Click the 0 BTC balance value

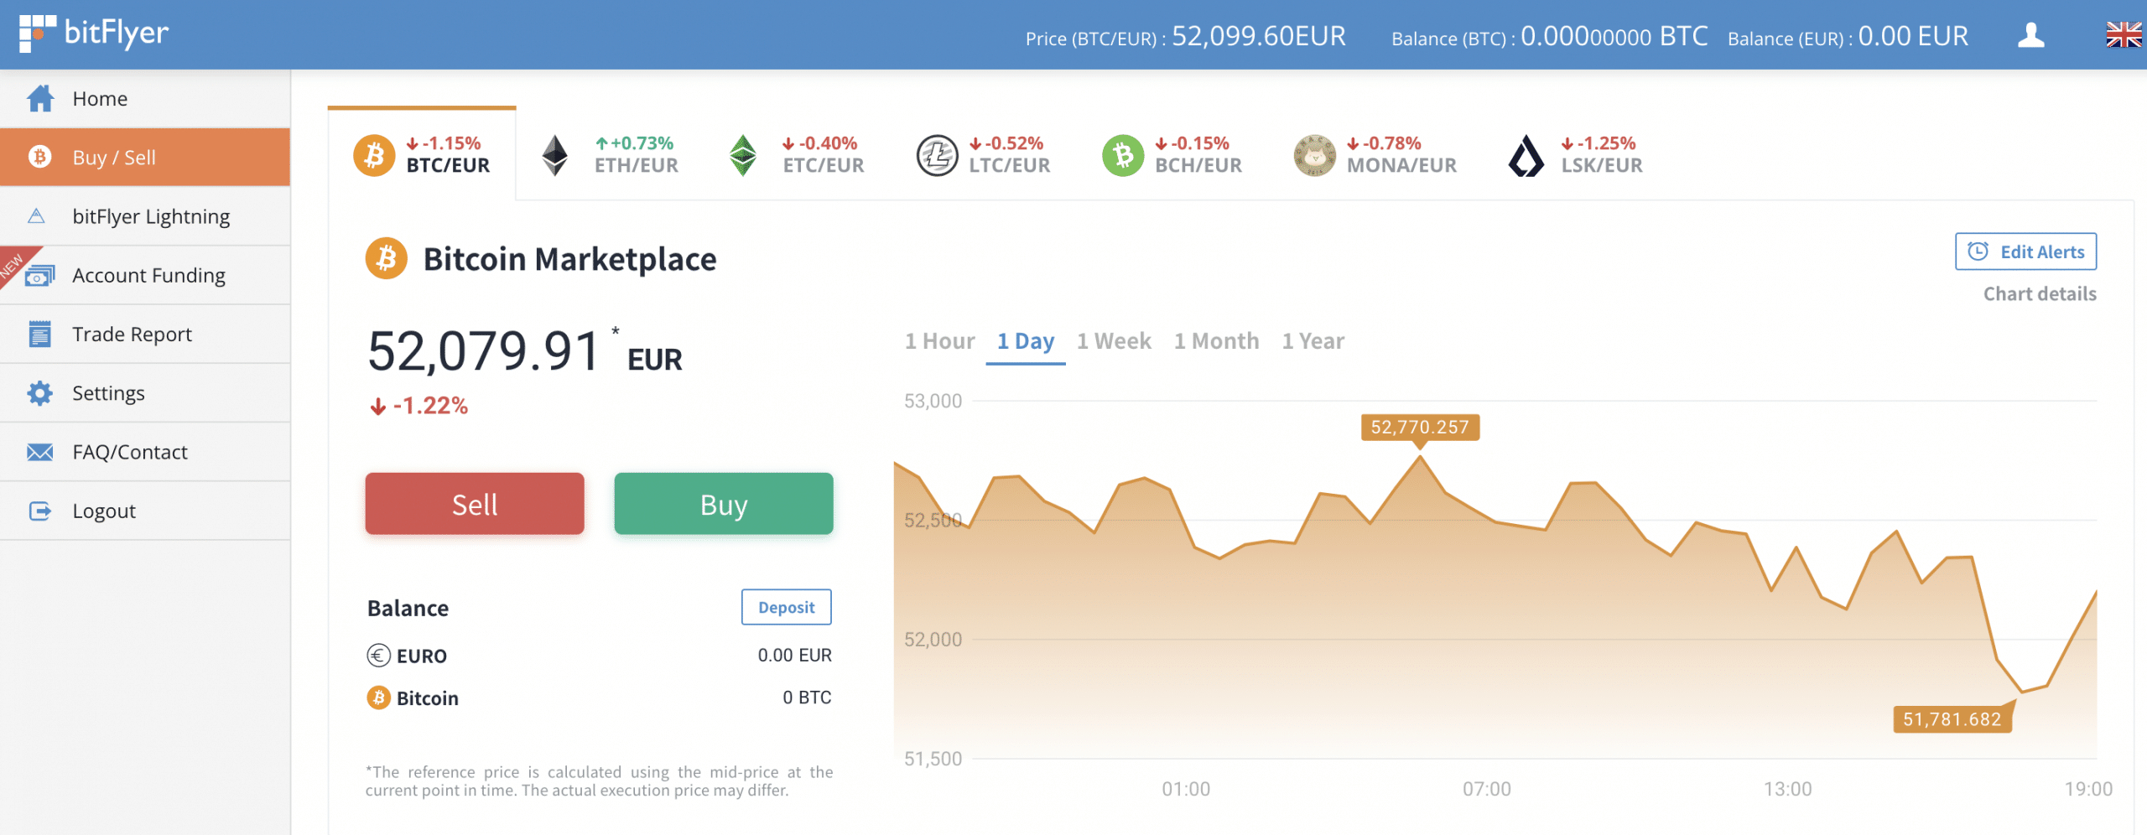coord(807,698)
